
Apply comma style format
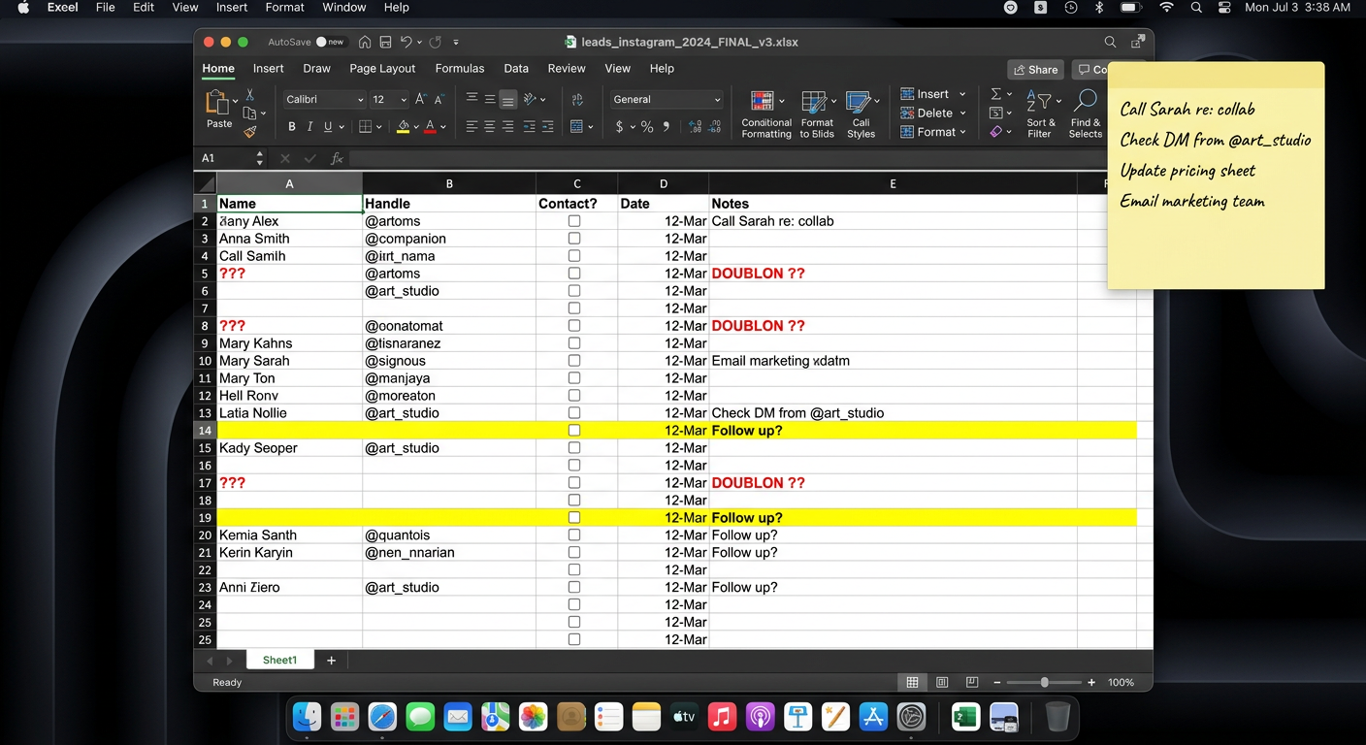667,127
